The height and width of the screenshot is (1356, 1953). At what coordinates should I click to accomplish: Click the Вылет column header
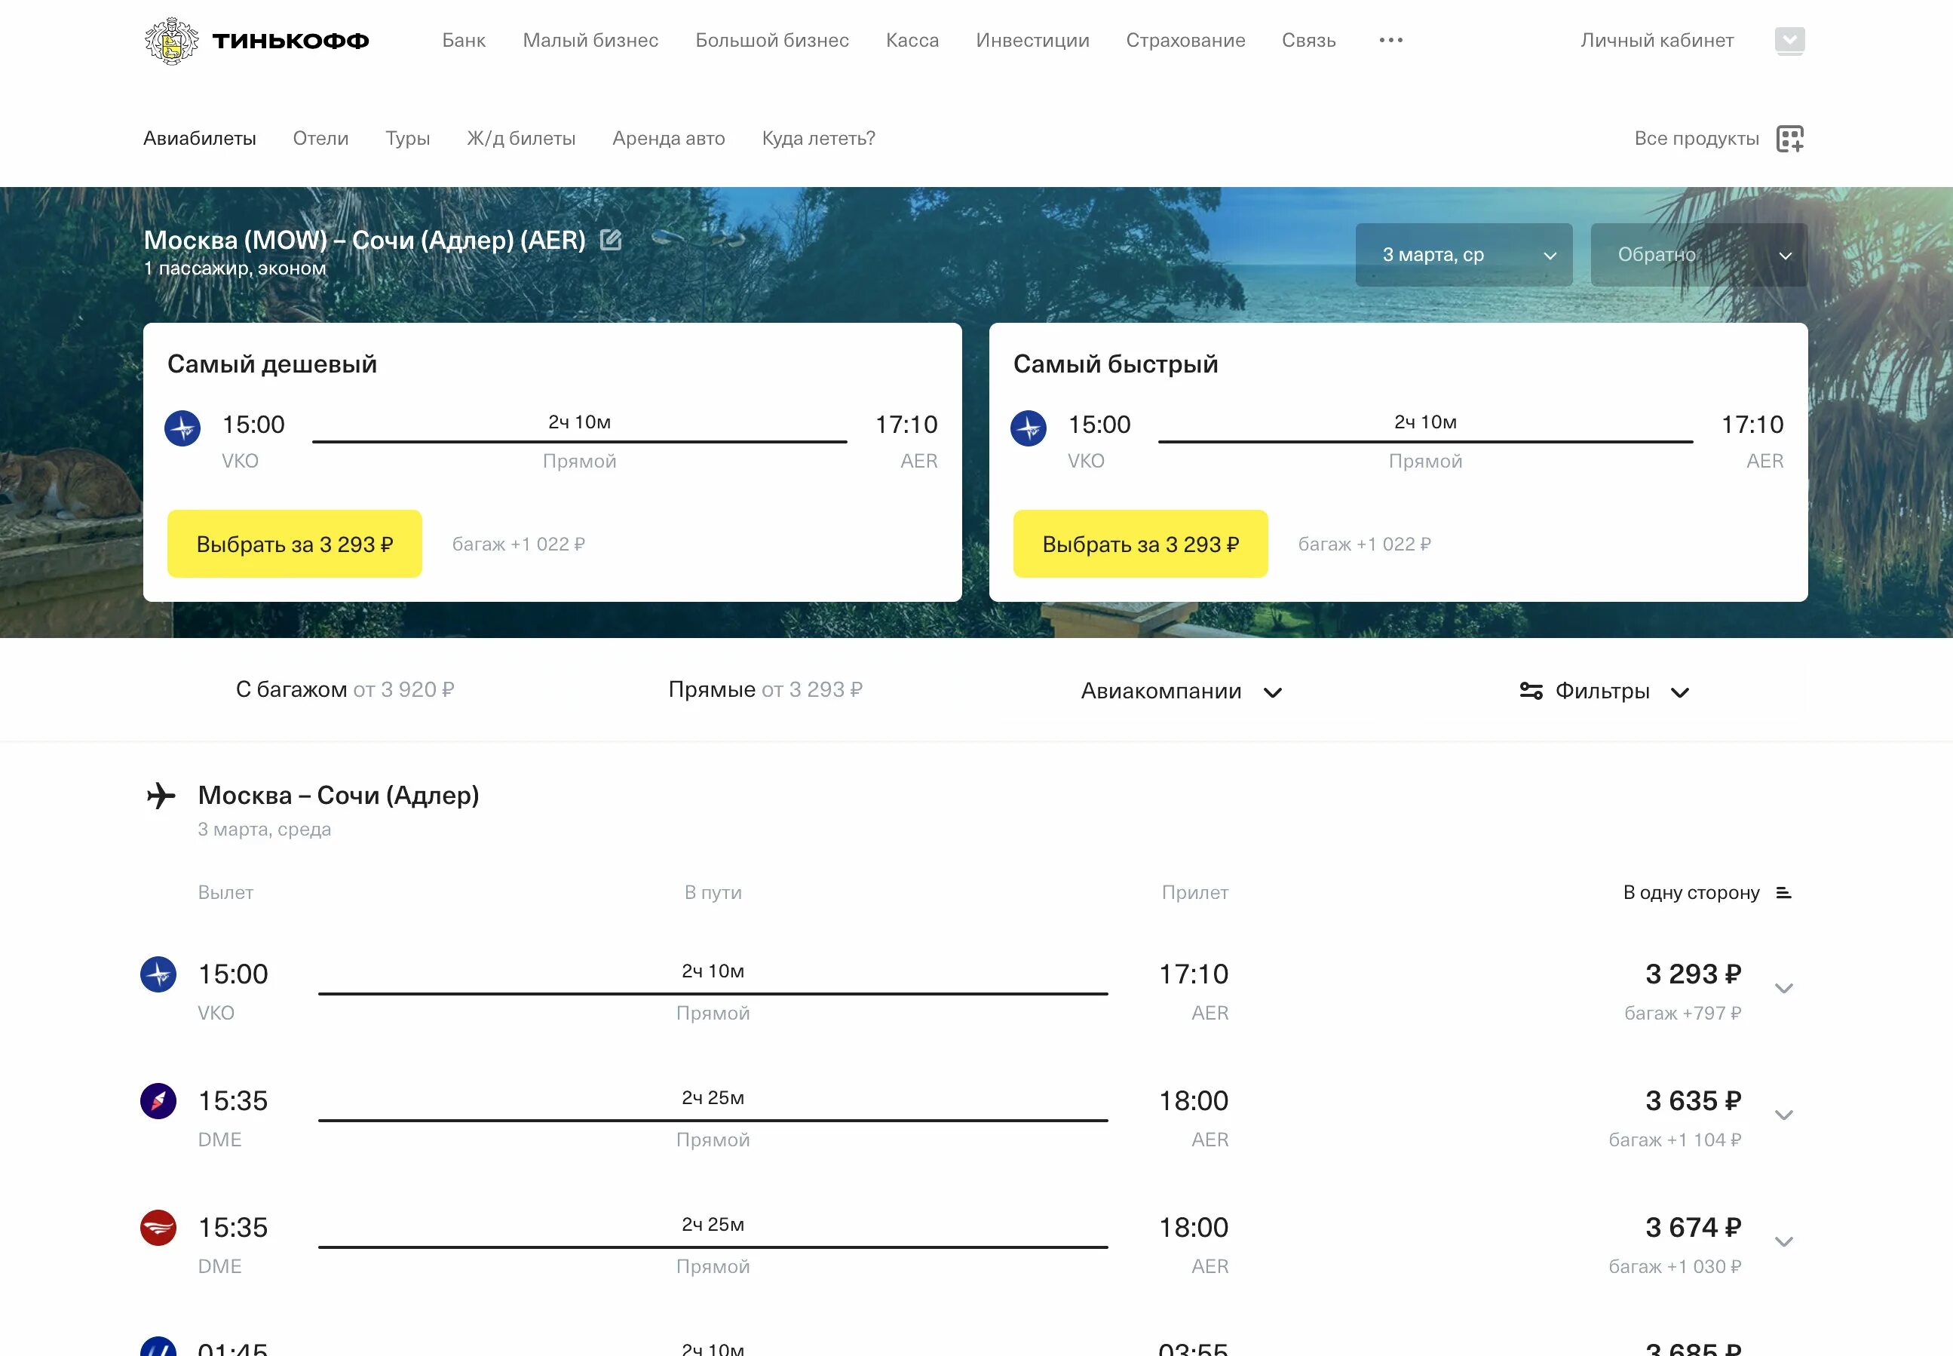click(x=225, y=893)
